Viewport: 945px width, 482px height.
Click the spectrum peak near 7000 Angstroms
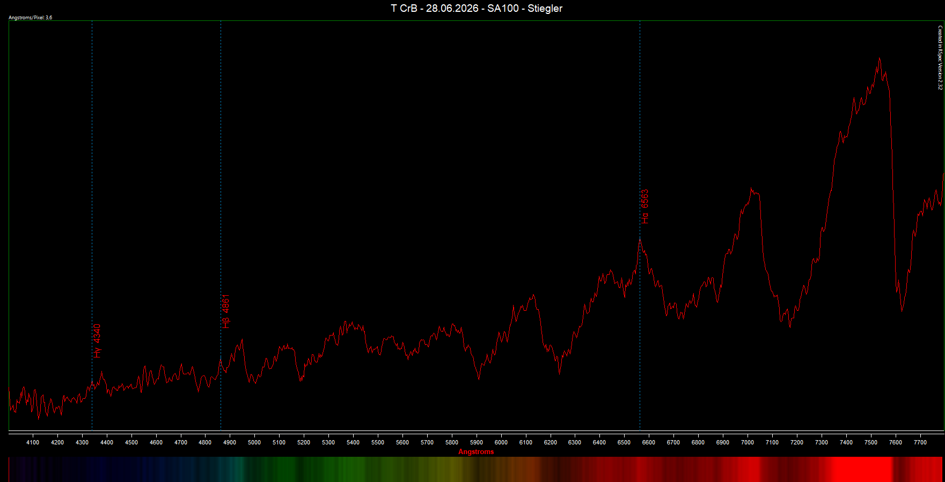click(752, 190)
